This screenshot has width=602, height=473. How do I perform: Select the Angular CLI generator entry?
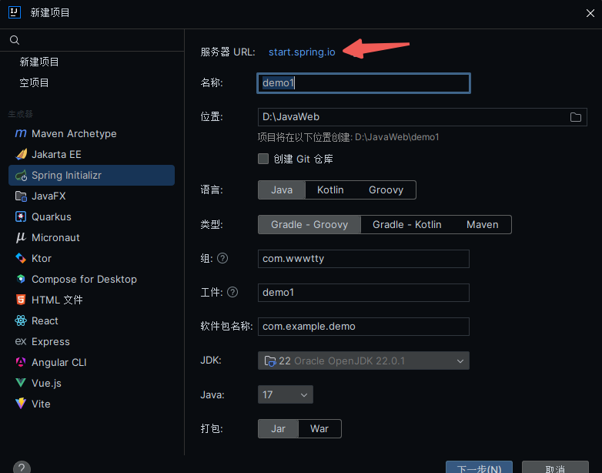pyautogui.click(x=92, y=362)
